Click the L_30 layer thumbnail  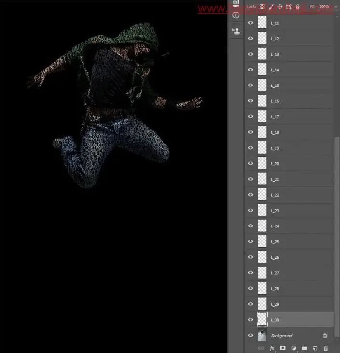coord(262,320)
